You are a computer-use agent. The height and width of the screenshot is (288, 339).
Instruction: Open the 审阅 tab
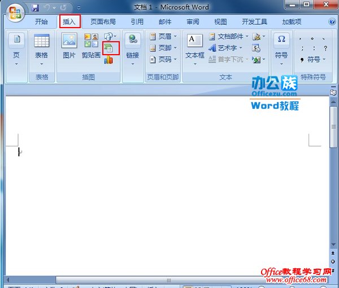click(193, 22)
